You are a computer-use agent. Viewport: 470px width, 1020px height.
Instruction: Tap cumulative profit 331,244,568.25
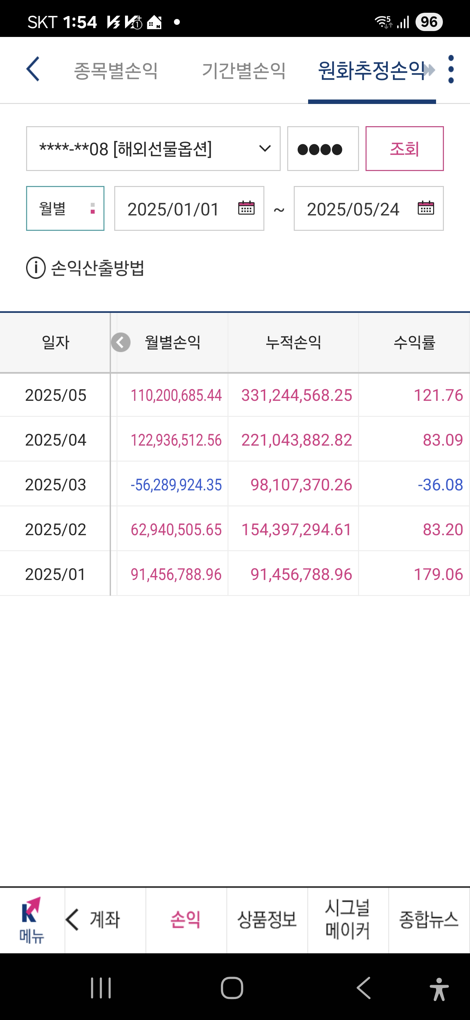[296, 395]
